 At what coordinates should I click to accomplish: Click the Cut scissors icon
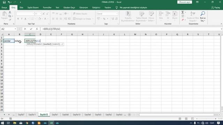10,12
